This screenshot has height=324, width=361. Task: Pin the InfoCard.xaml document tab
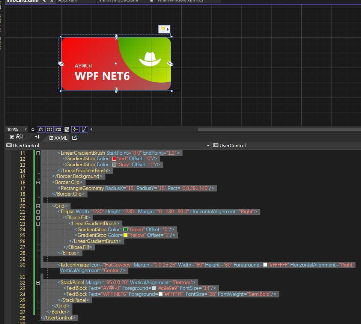tap(44, 1)
